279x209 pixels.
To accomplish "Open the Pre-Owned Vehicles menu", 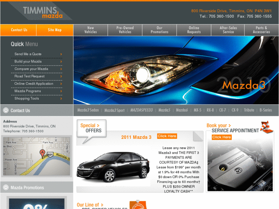I will point(125,30).
